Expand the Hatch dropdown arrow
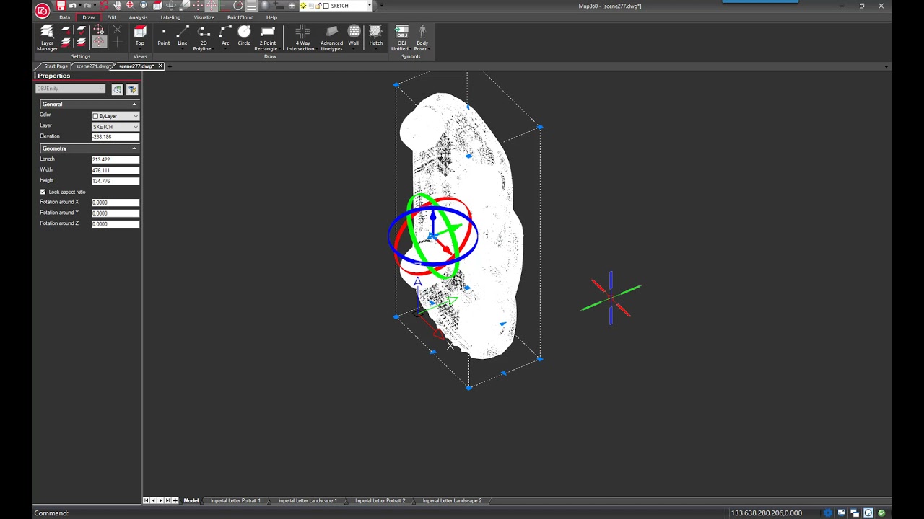The width and height of the screenshot is (924, 519). (376, 50)
